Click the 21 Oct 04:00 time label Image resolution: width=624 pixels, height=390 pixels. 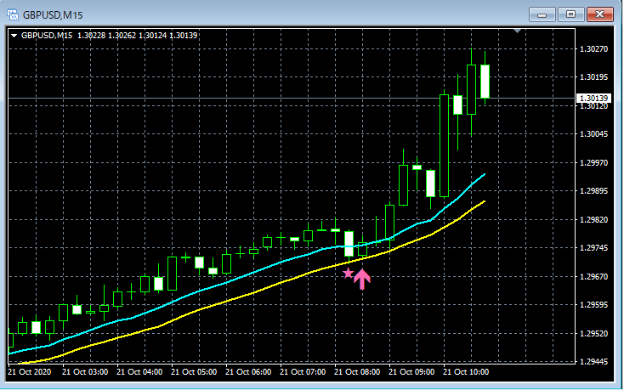coord(139,372)
